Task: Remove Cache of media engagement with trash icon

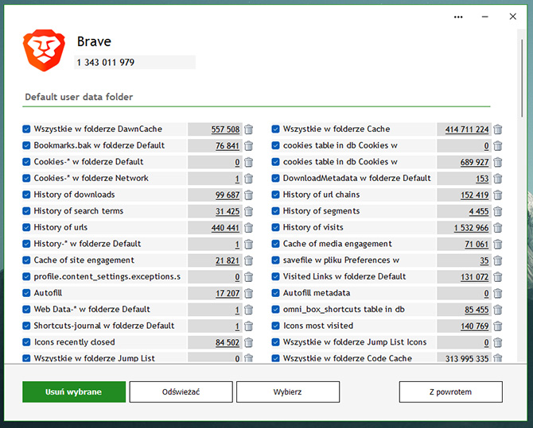Action: pyautogui.click(x=498, y=244)
